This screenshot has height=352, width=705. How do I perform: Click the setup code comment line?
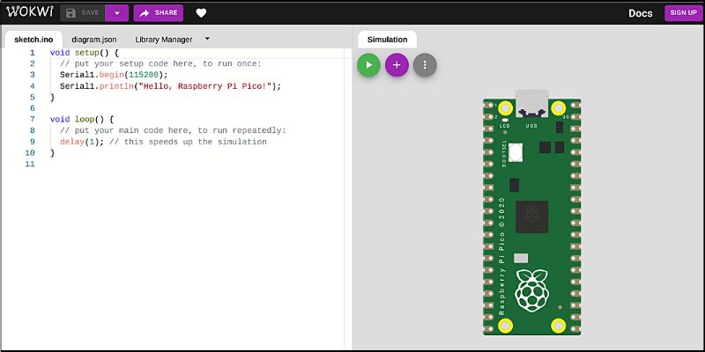(x=160, y=63)
